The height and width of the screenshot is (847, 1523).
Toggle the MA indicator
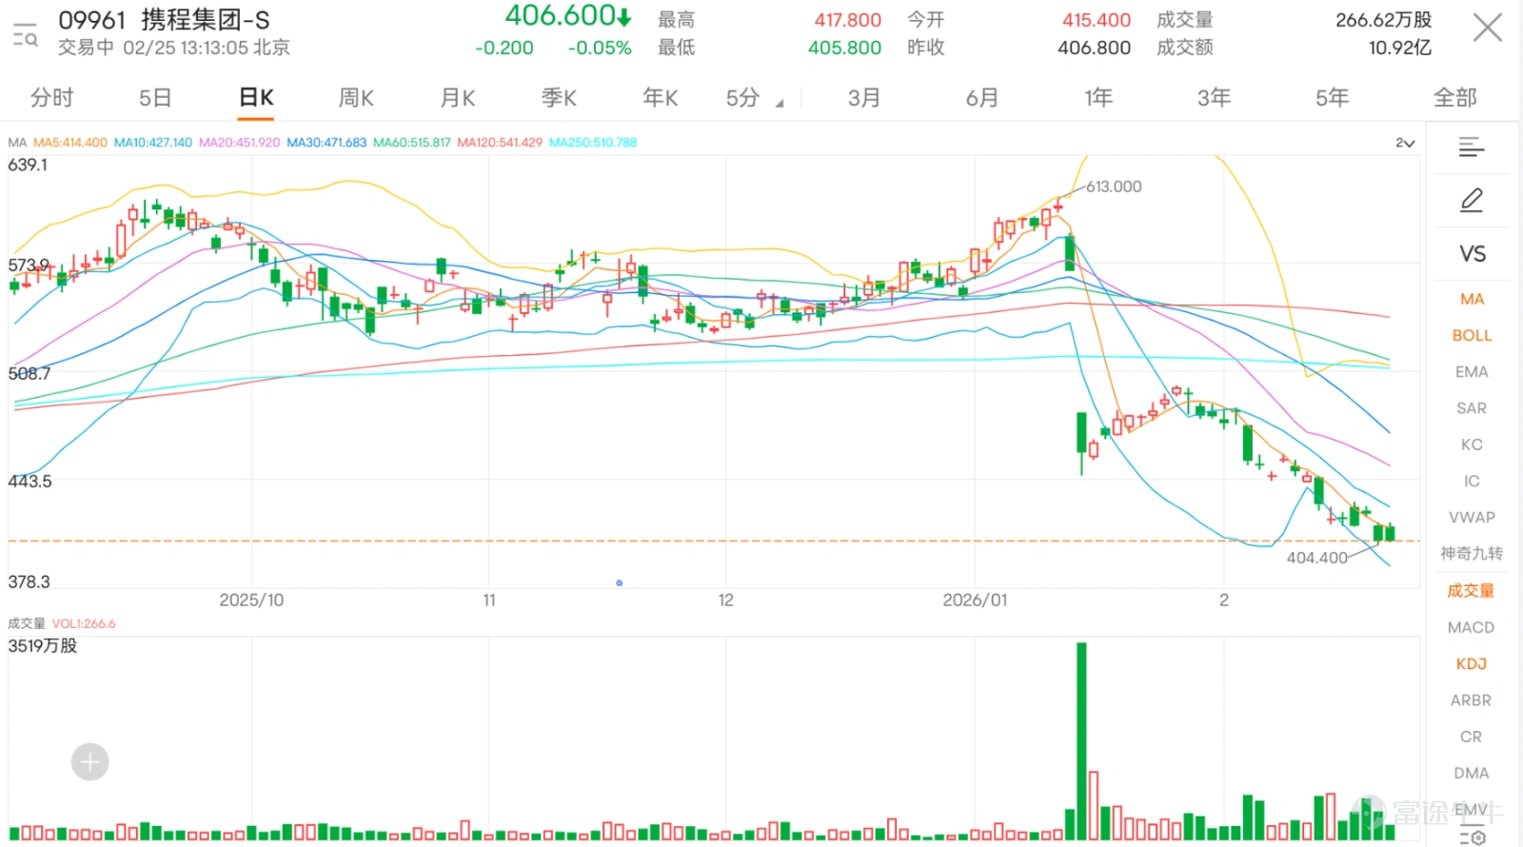(1472, 299)
